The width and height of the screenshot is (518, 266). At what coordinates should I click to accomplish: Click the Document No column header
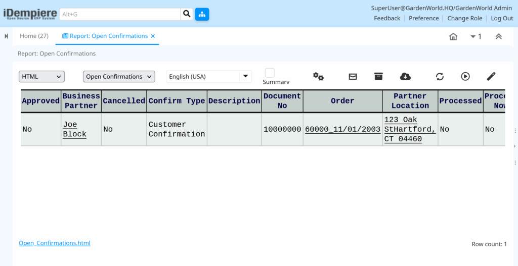point(282,101)
